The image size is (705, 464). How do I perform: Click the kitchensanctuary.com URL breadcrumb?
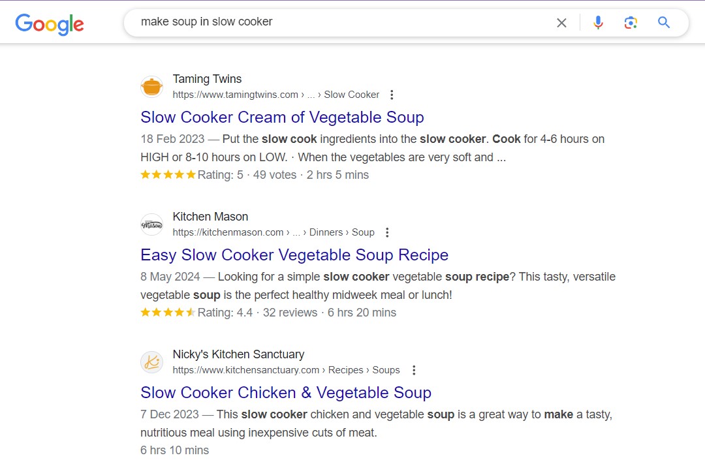point(286,370)
